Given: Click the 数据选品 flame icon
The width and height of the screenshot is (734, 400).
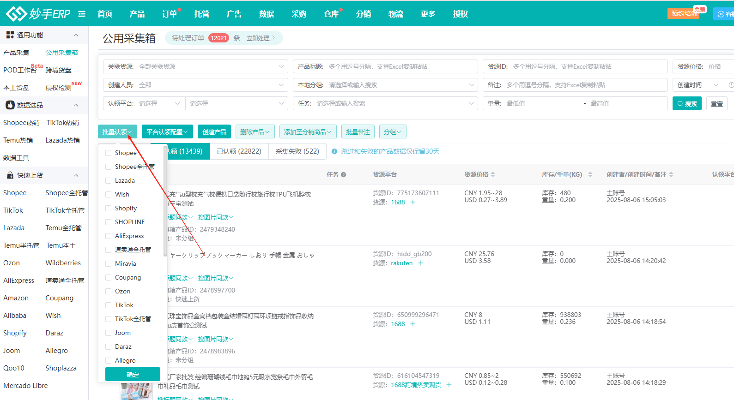Looking at the screenshot, I should pyautogui.click(x=10, y=105).
